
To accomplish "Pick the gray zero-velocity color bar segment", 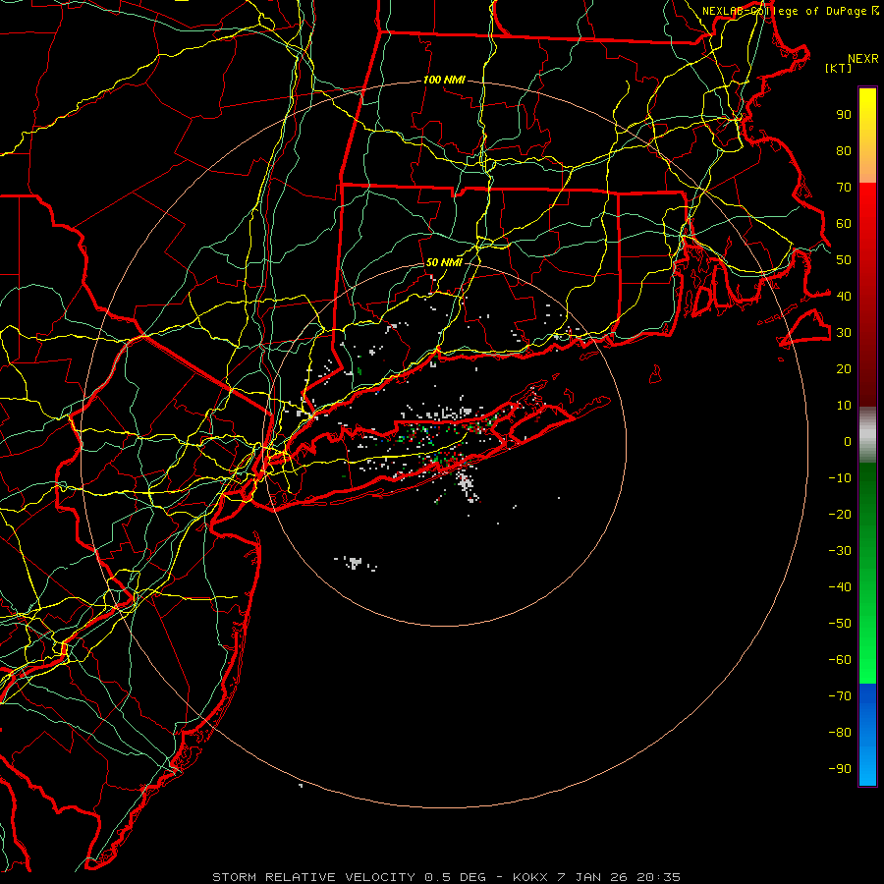I will tap(867, 435).
